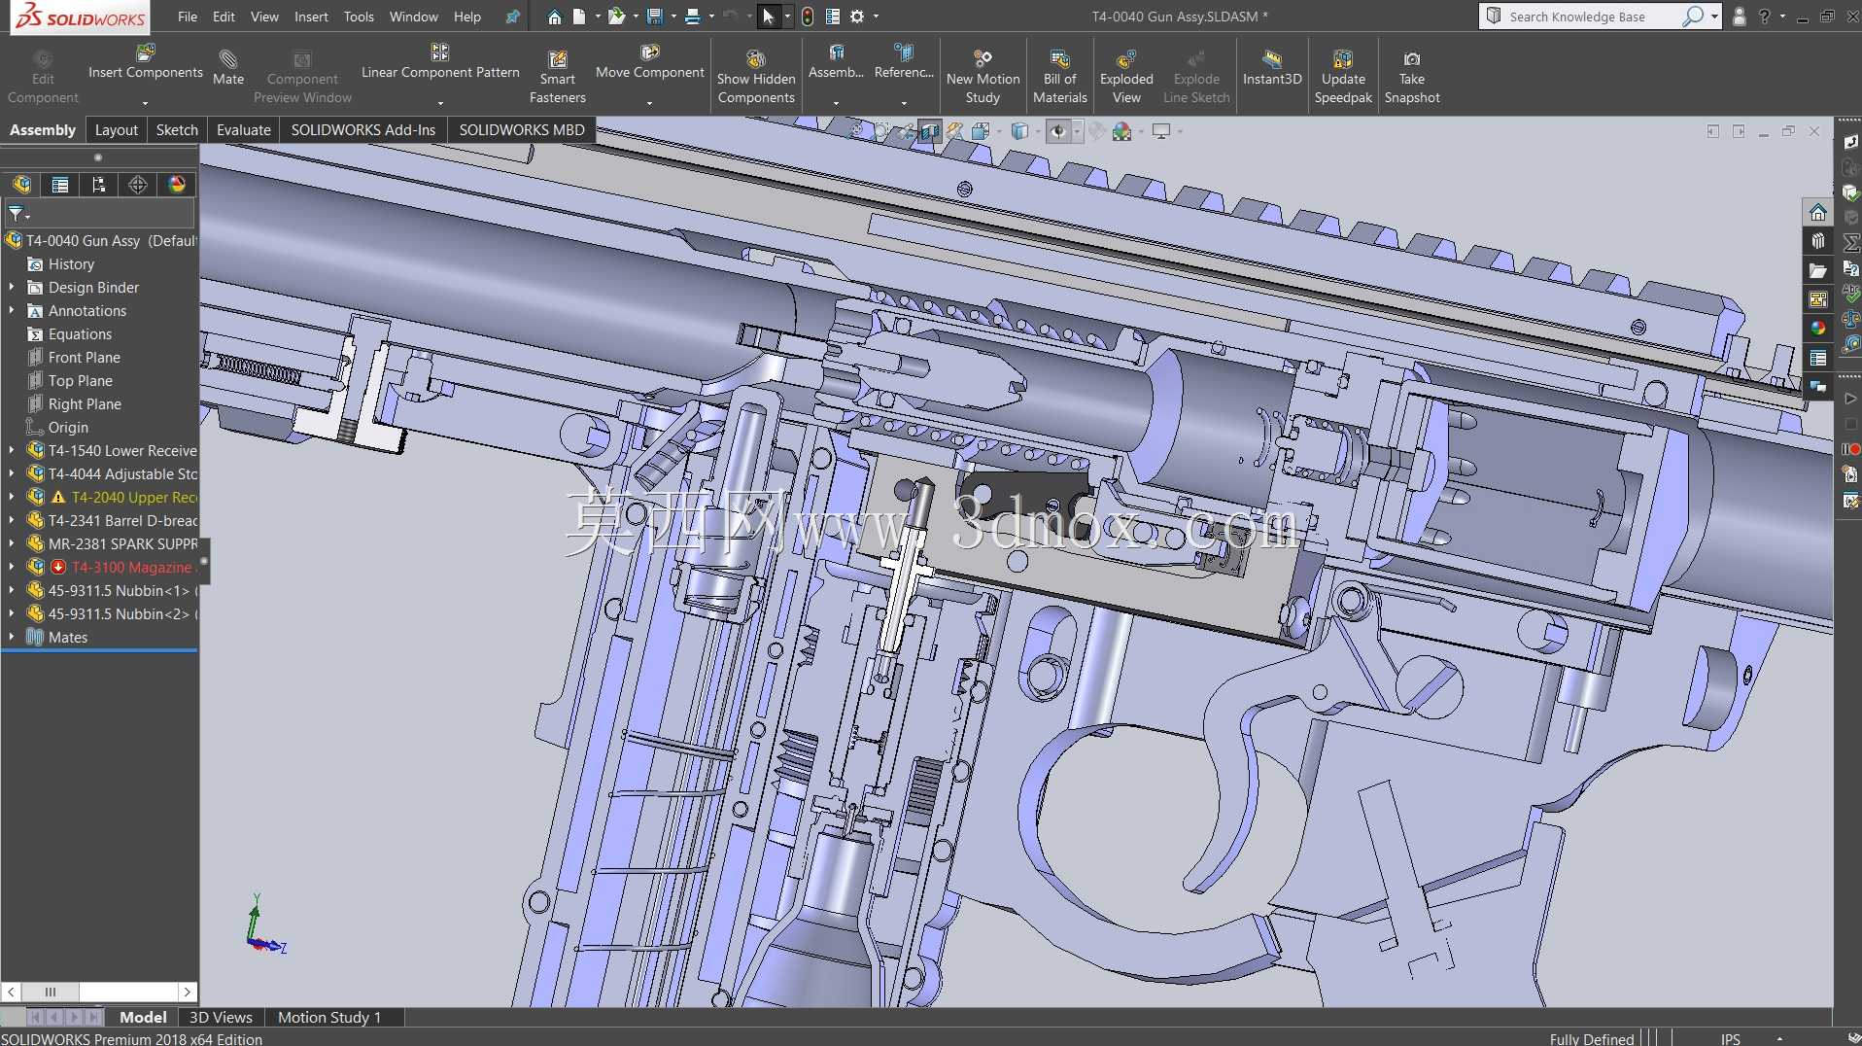The image size is (1862, 1046).
Task: Switch to the Sketch tab
Action: pyautogui.click(x=177, y=130)
